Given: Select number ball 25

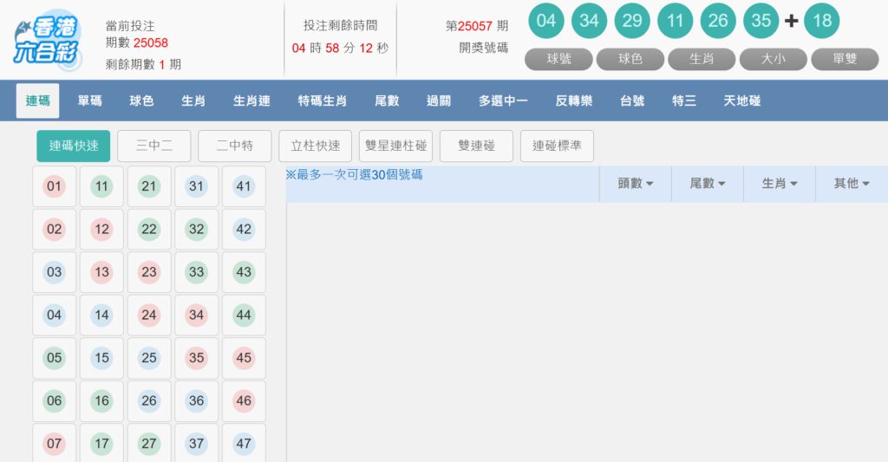Looking at the screenshot, I should pyautogui.click(x=149, y=358).
